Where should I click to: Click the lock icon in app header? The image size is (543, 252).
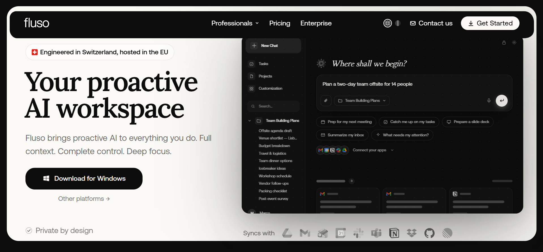click(504, 43)
